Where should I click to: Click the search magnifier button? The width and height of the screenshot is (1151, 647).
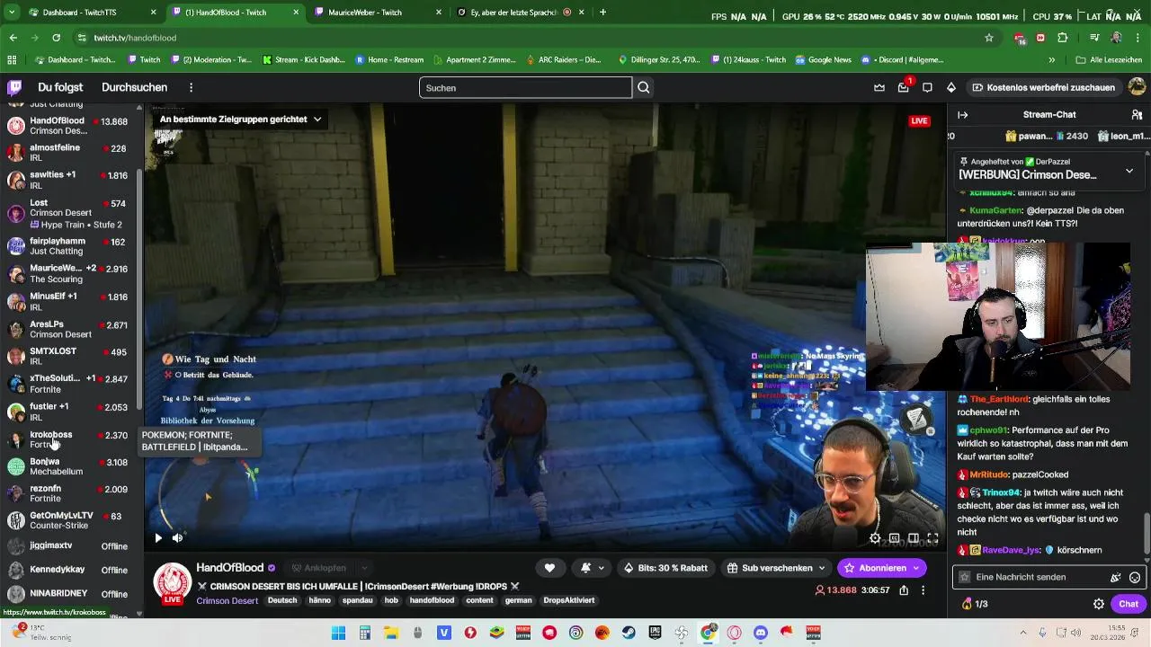coord(644,87)
